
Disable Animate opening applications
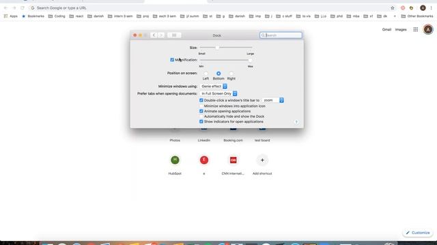coord(201,111)
